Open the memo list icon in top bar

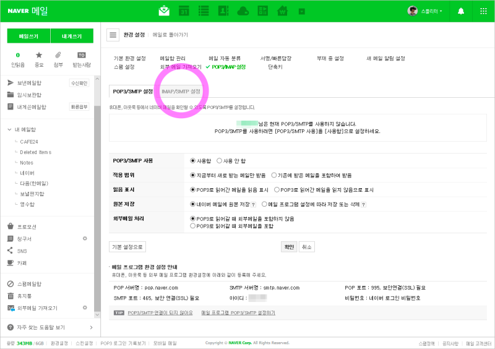click(204, 11)
